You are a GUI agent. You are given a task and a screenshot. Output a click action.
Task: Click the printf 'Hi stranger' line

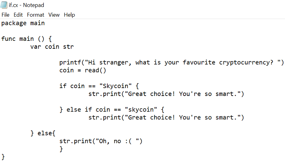tap(171, 62)
